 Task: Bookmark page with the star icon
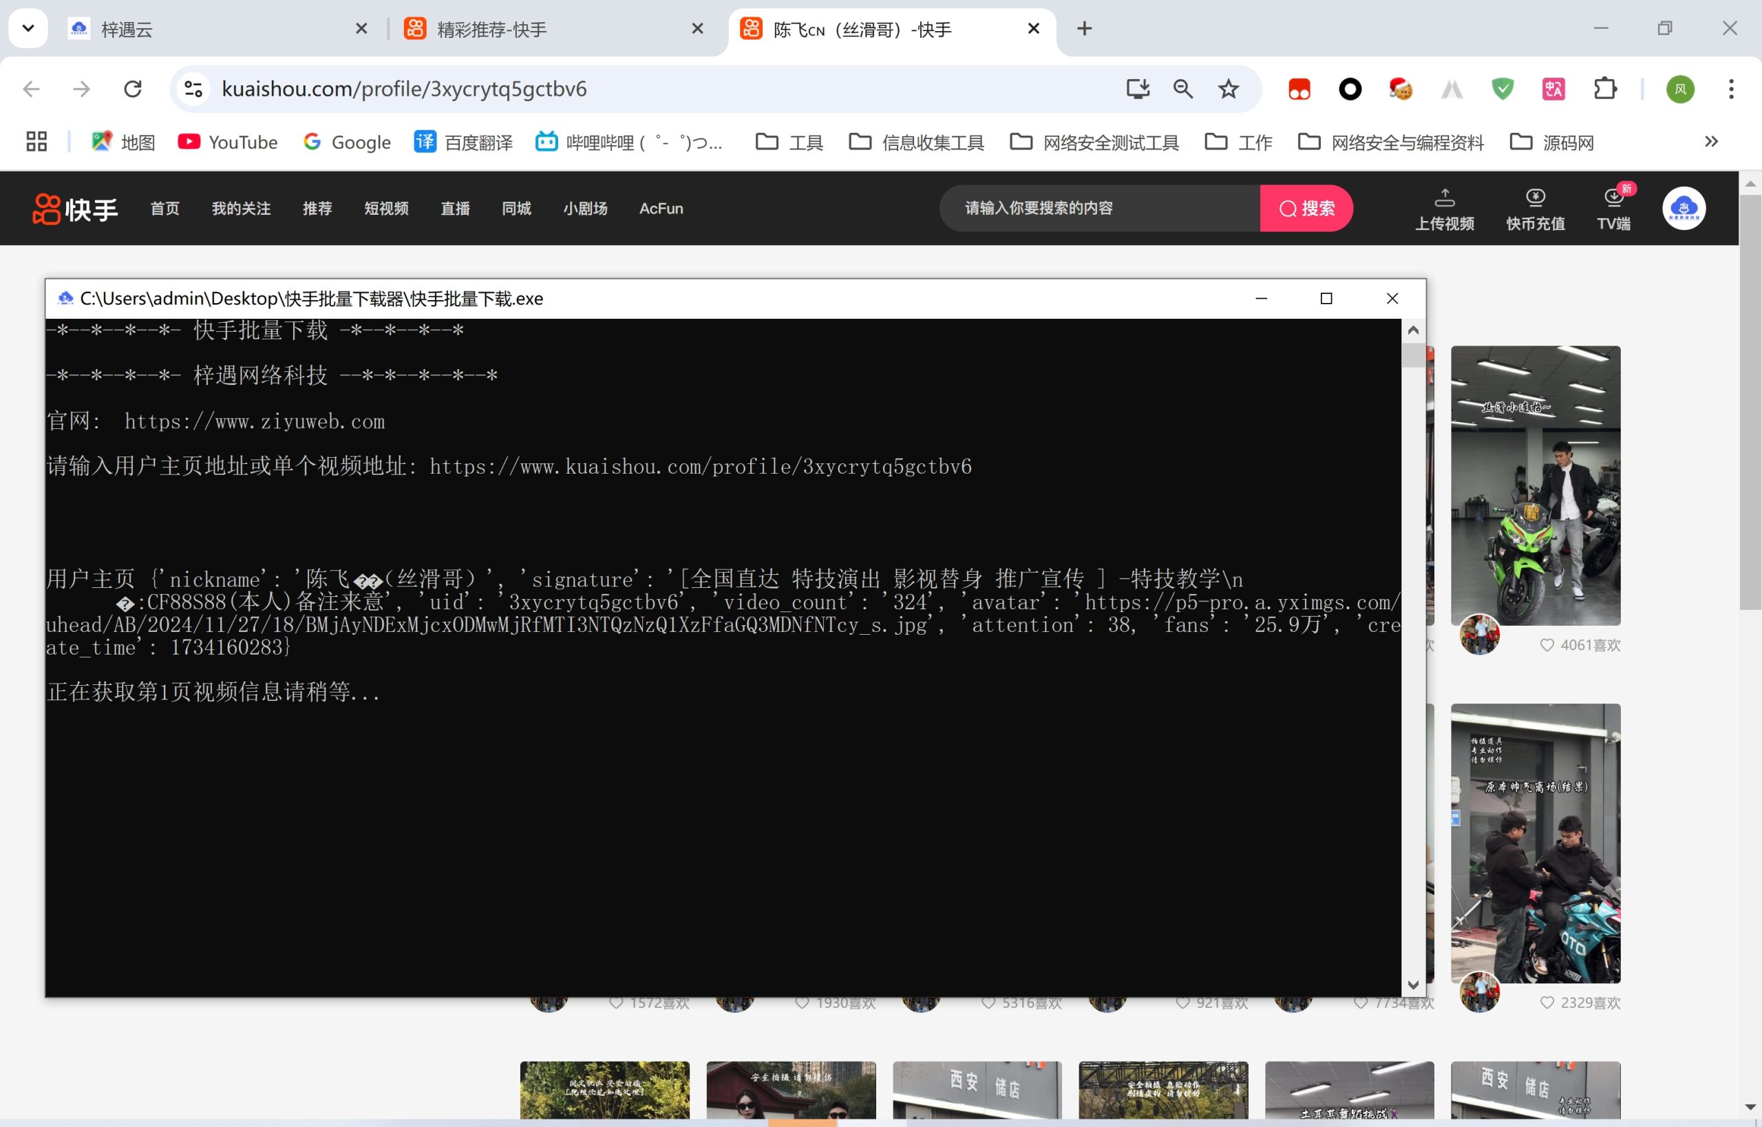coord(1228,89)
